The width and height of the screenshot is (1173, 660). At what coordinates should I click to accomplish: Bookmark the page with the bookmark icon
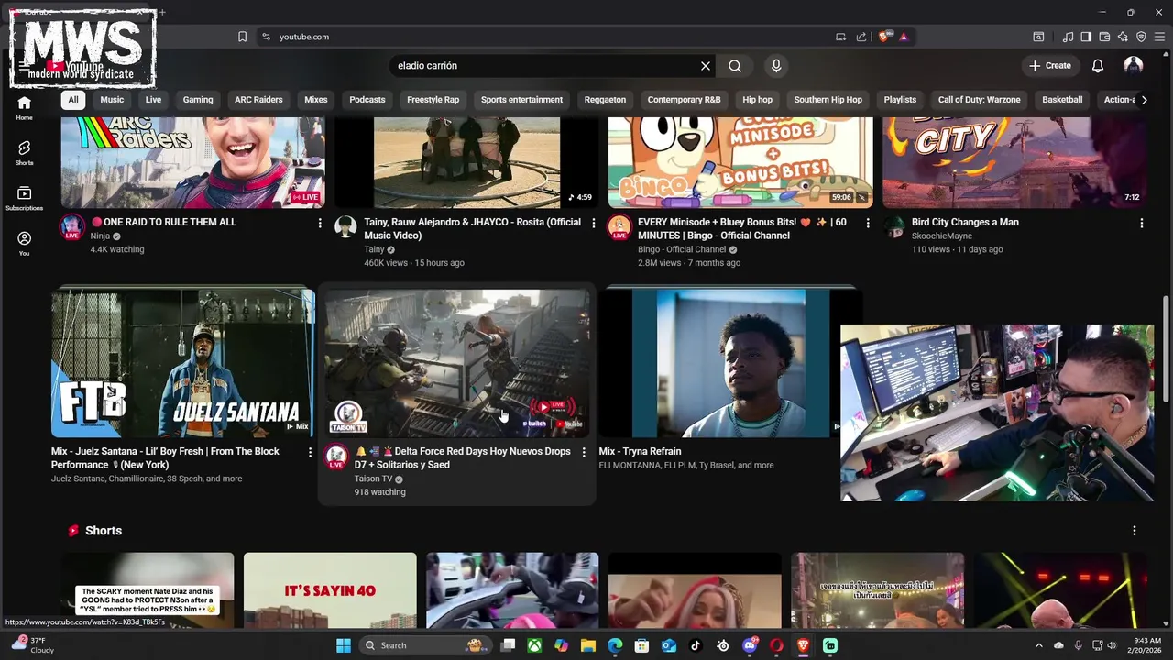point(242,37)
